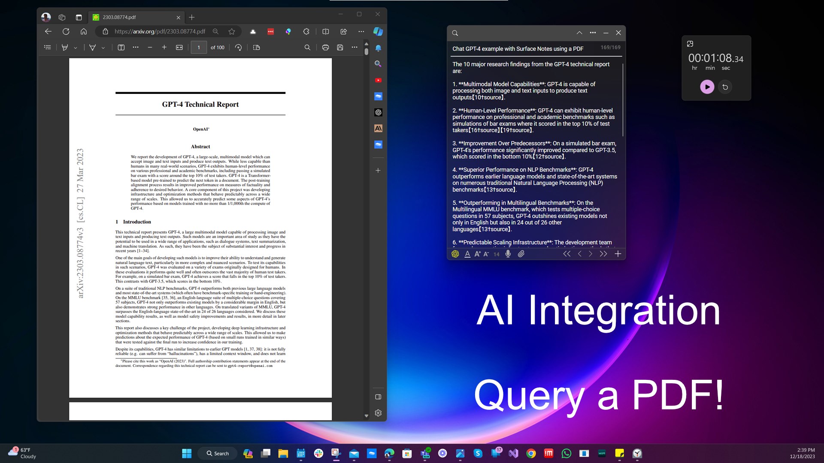Image resolution: width=824 pixels, height=463 pixels.
Task: Click the rotate page icon in PDF toolbar
Action: (x=239, y=48)
